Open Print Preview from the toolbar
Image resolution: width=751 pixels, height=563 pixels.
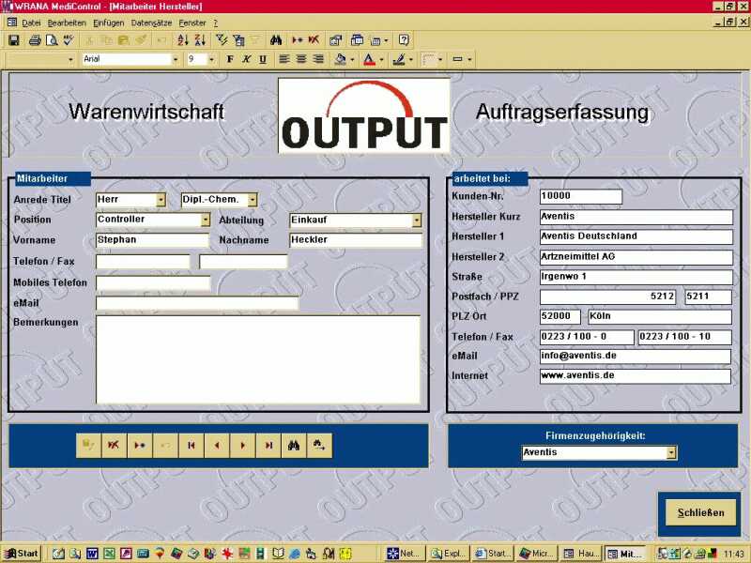point(52,40)
